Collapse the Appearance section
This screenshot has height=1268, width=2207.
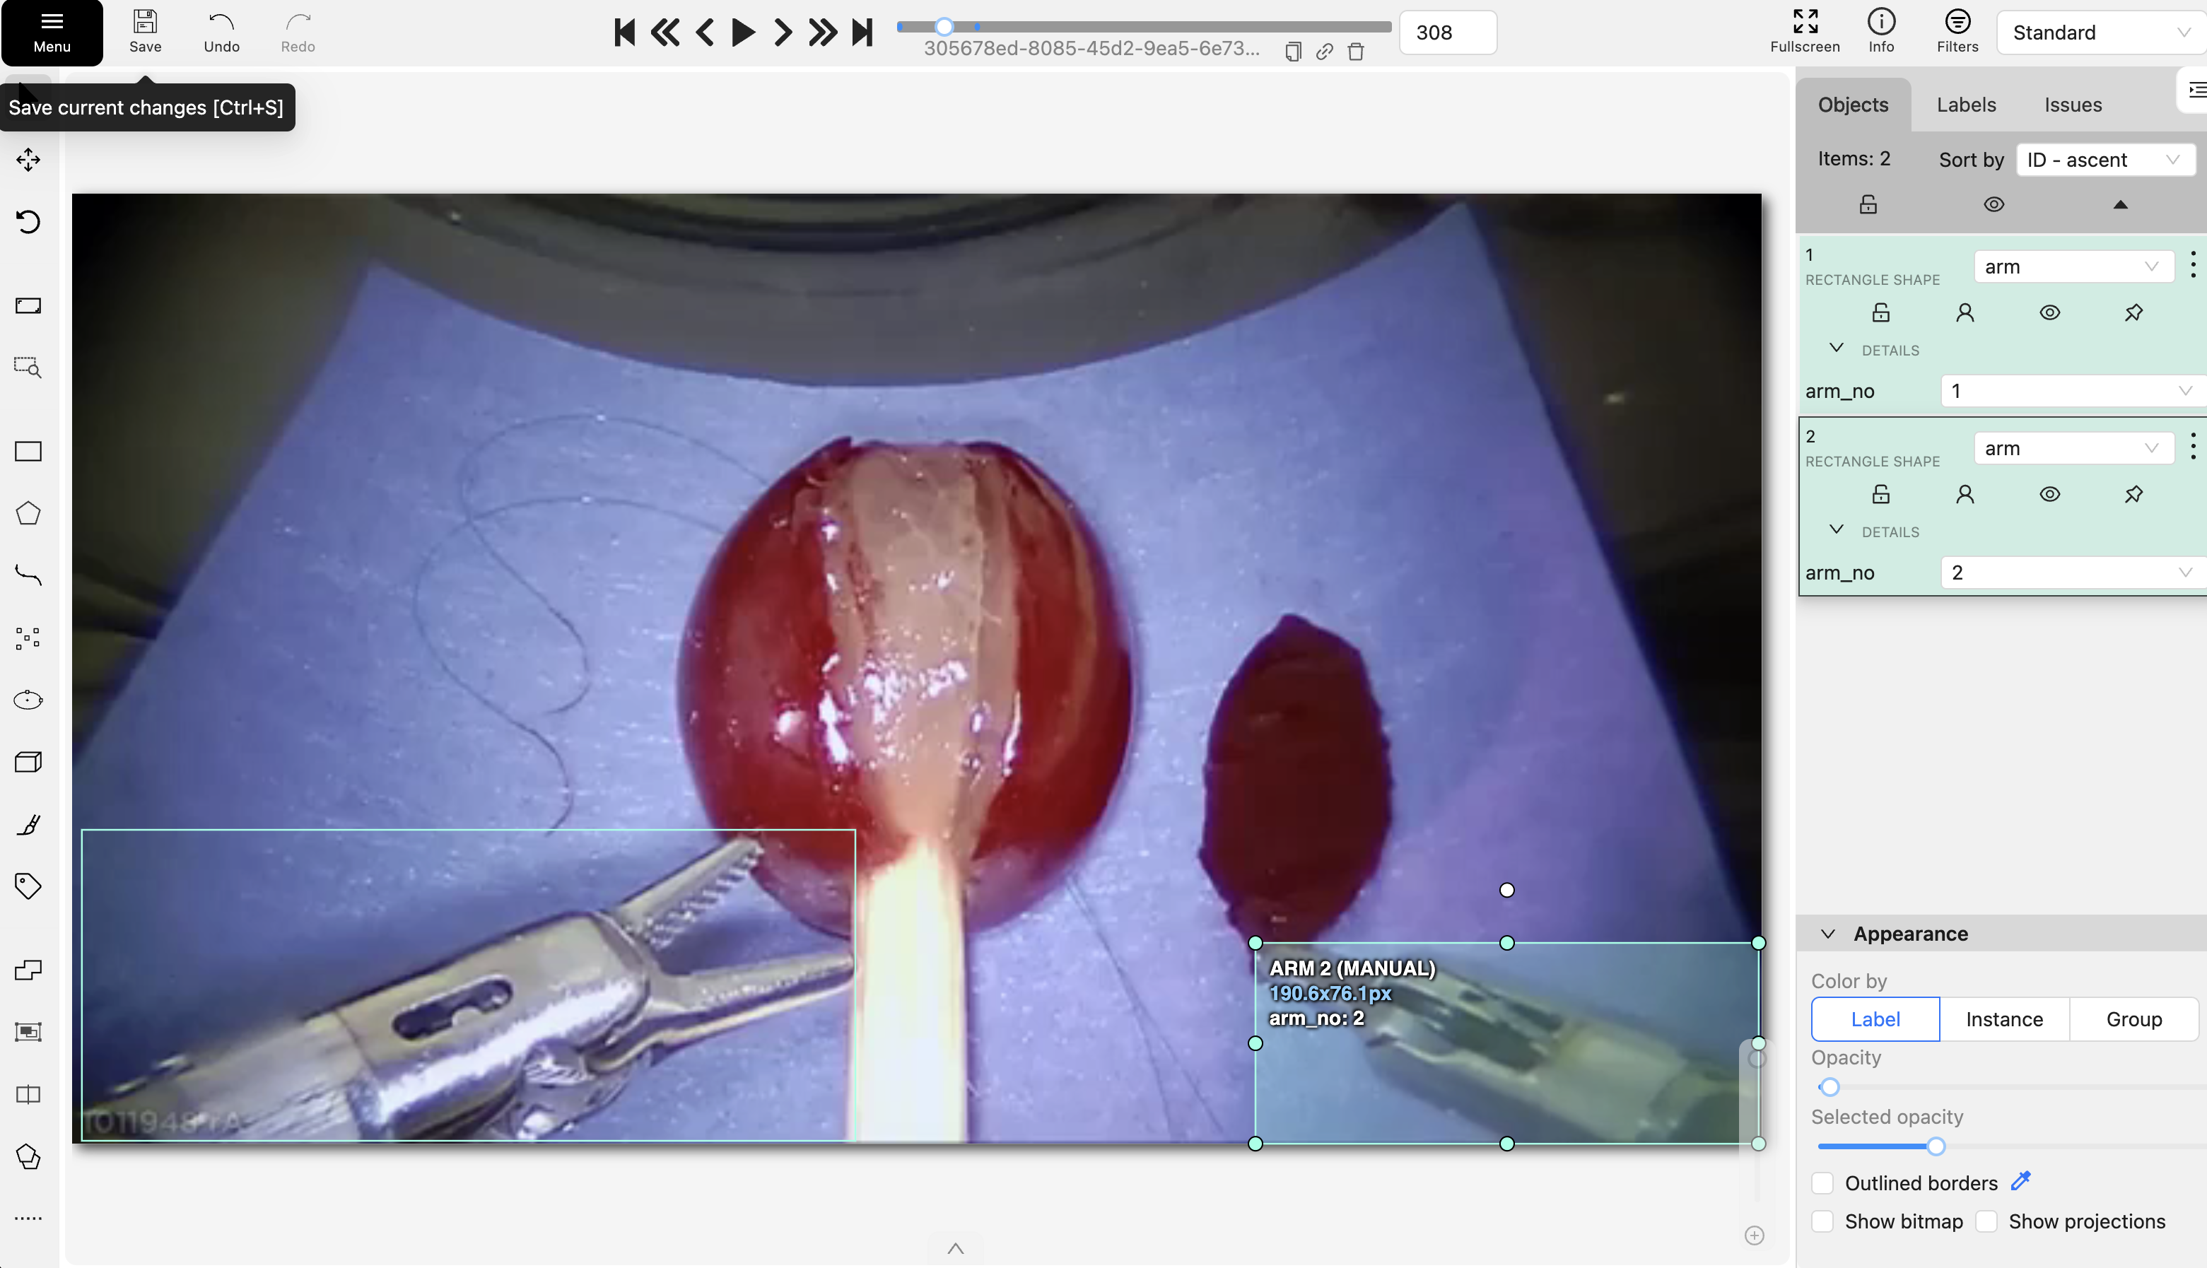[x=1828, y=934]
